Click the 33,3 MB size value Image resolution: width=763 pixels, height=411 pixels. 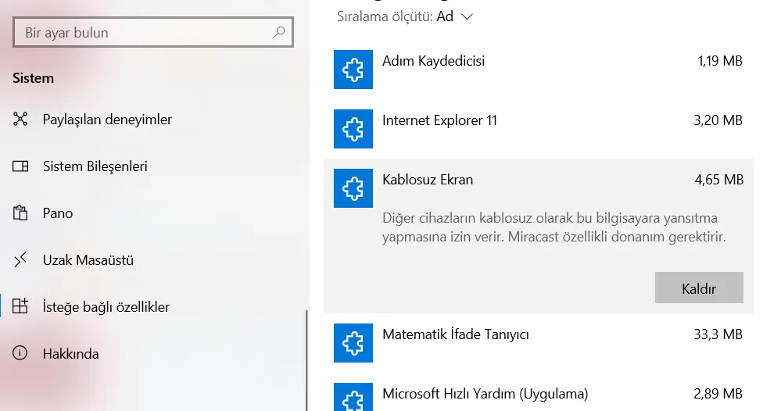(x=718, y=334)
